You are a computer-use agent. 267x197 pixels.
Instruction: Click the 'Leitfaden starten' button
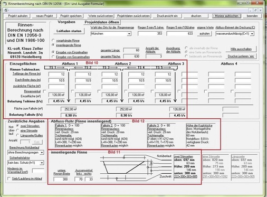point(69,31)
